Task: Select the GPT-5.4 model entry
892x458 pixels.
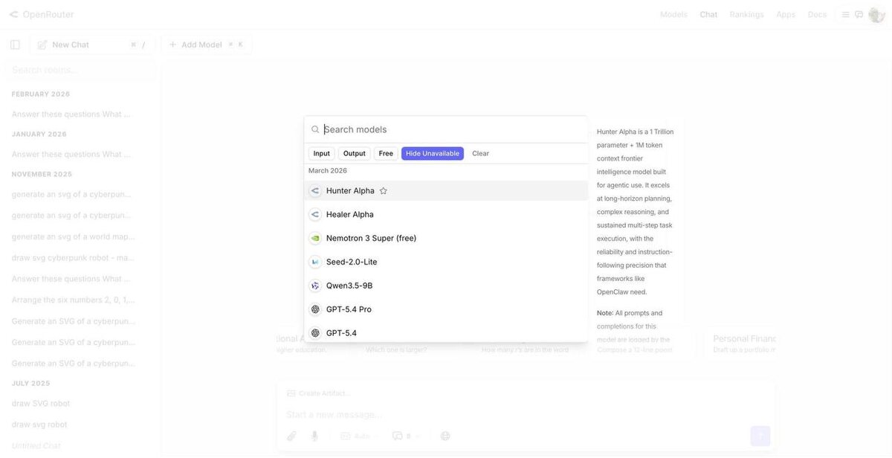Action: (446, 333)
